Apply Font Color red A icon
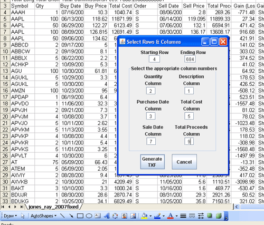This screenshot has height=225, width=264. coord(170,216)
